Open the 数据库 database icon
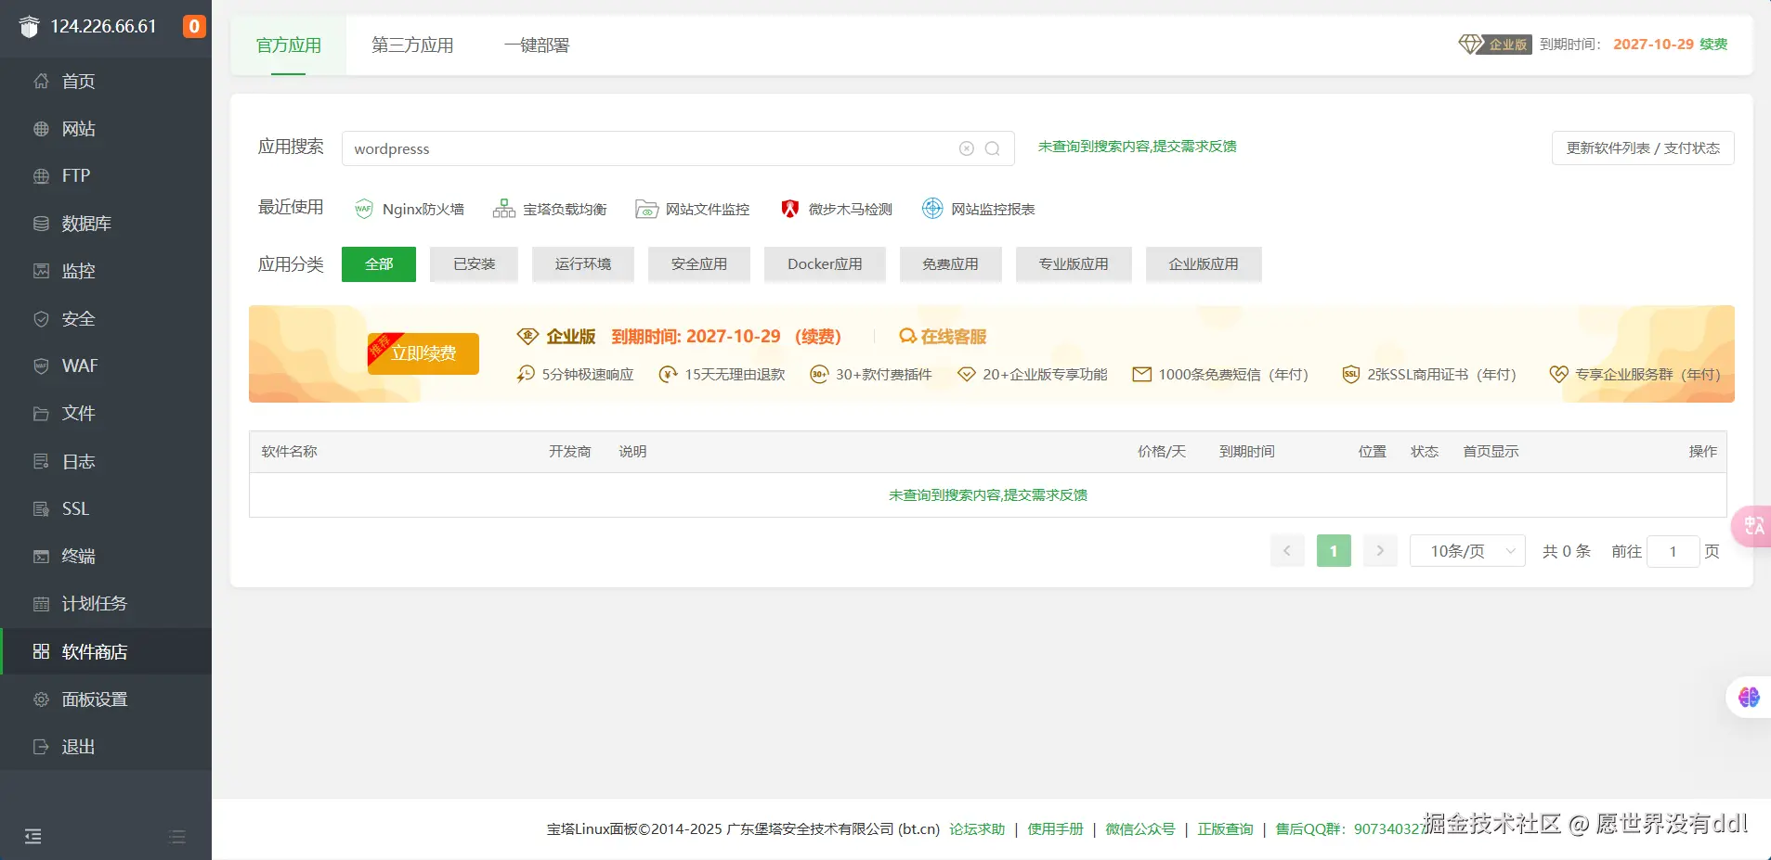Image resolution: width=1771 pixels, height=860 pixels. pos(41,224)
